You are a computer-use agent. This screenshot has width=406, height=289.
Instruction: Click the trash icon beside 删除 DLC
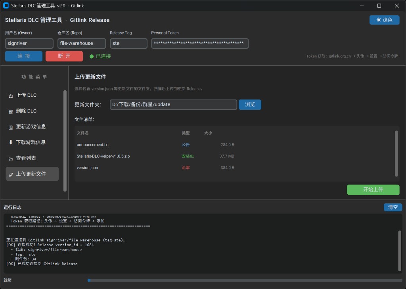tap(11, 112)
